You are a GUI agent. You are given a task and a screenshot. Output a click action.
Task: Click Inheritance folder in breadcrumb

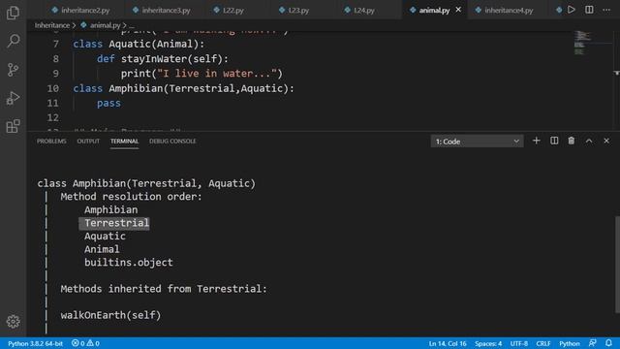coord(51,25)
